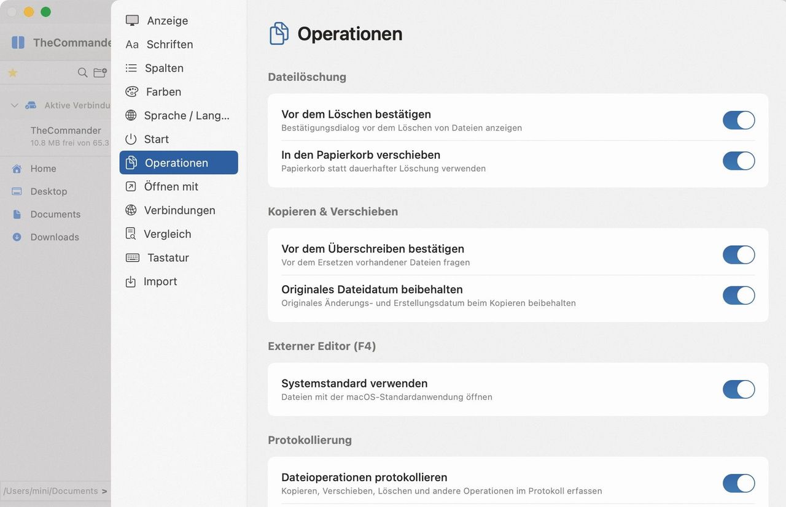The width and height of the screenshot is (786, 507).
Task: Click the Aktive Verbindungen drive icon
Action: [31, 105]
